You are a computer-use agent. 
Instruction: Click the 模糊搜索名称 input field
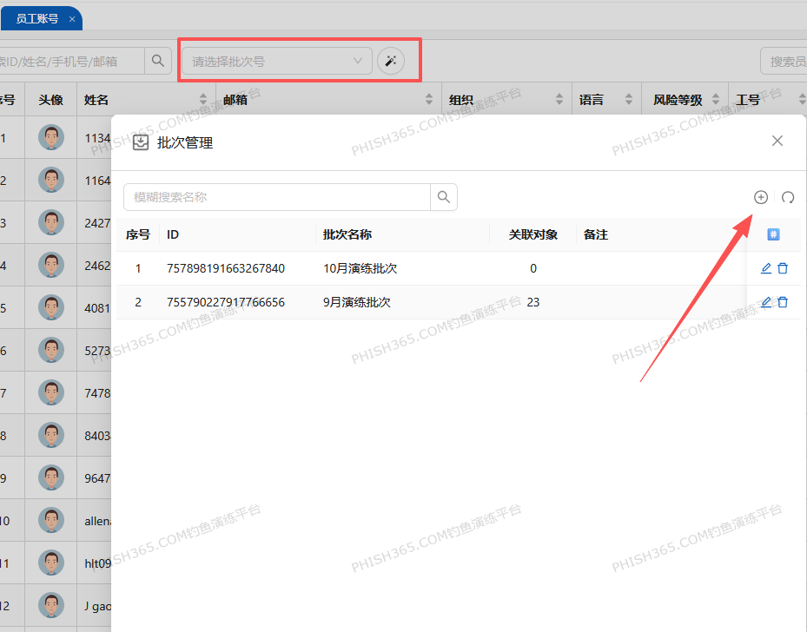click(276, 197)
